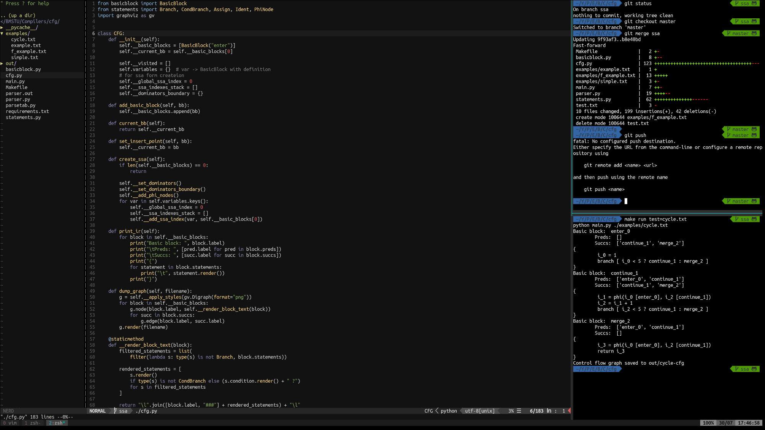The image size is (765, 430).
Task: Click the ./cfg.py filename in statusline
Action: 146,411
